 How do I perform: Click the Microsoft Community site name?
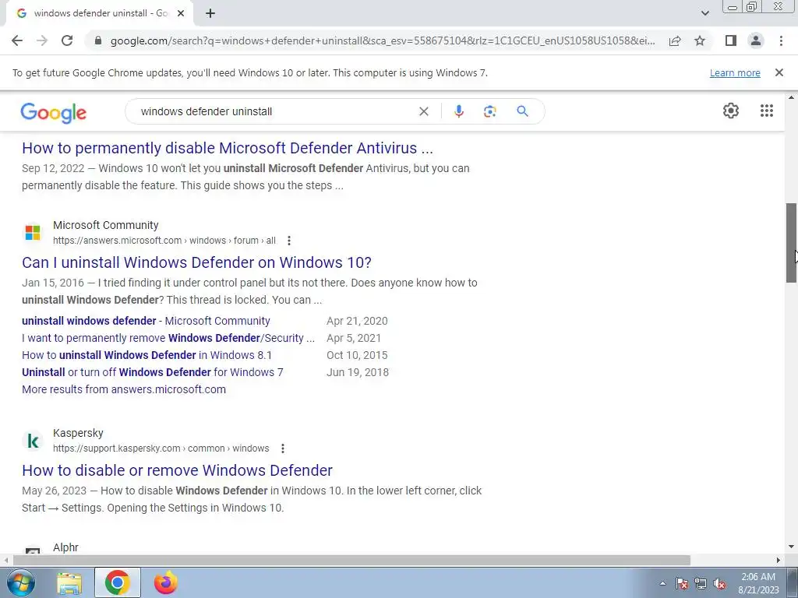point(106,225)
